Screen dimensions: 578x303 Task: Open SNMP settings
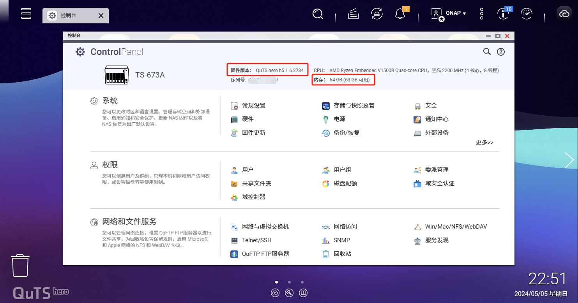(x=336, y=240)
